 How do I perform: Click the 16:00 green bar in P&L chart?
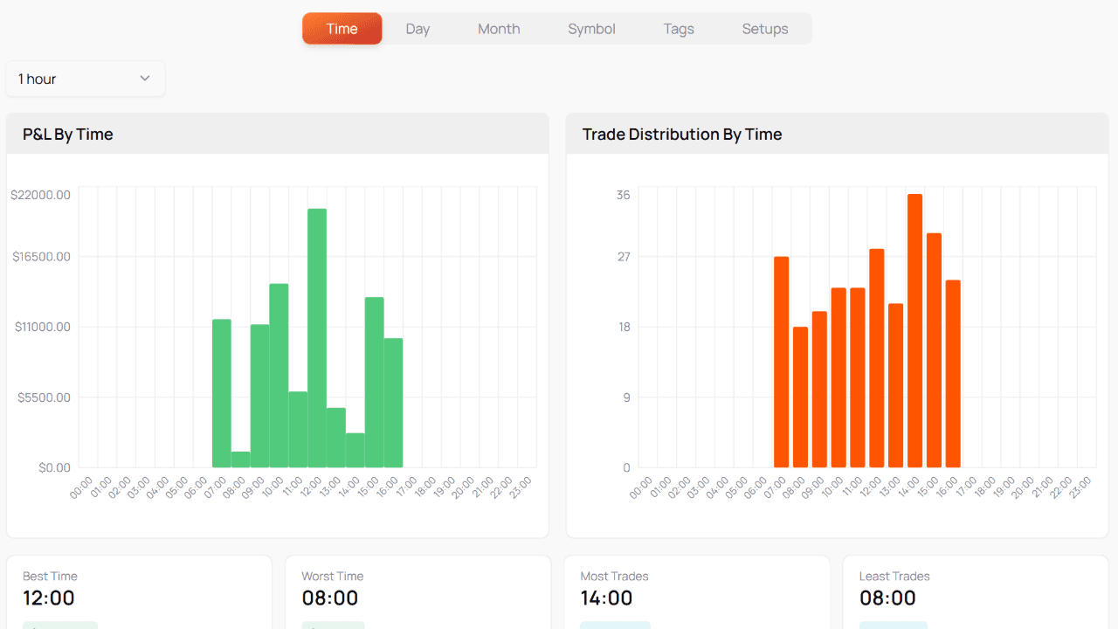pyautogui.click(x=393, y=403)
